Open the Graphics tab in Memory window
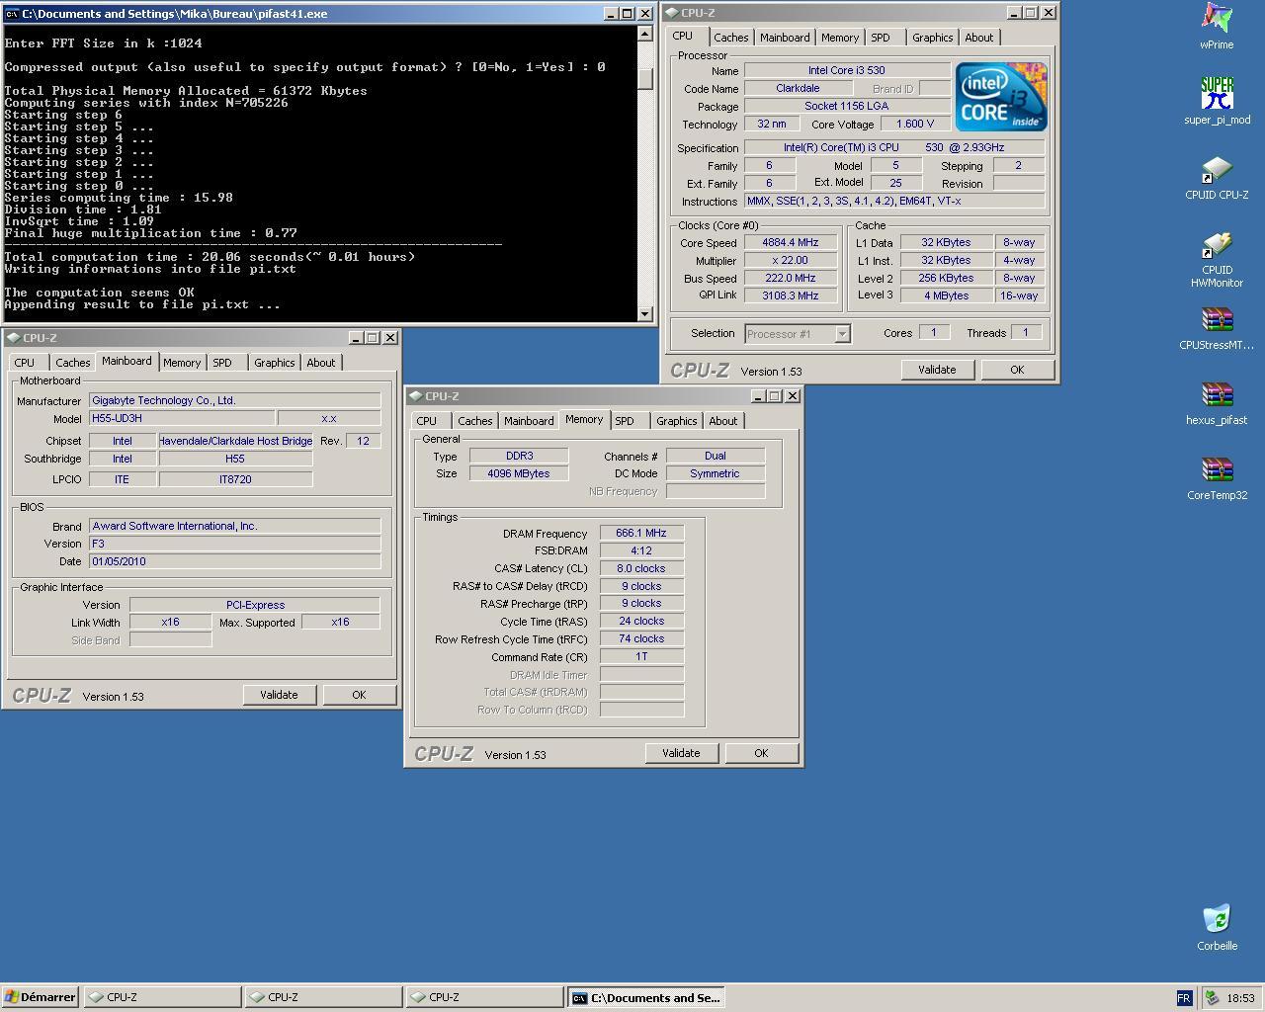Image resolution: width=1265 pixels, height=1012 pixels. (x=677, y=421)
